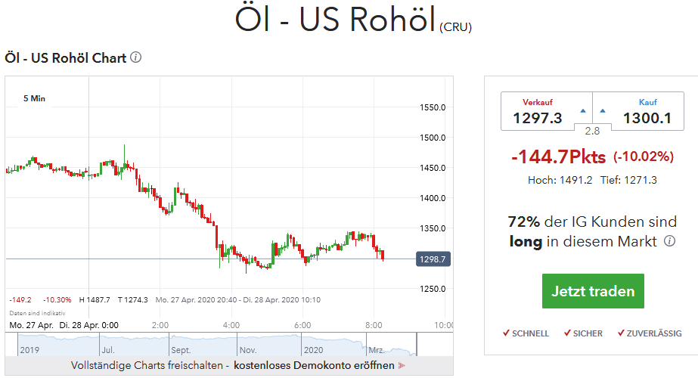Click the 'Di. 28 Apr. 0:00' axis label
The width and height of the screenshot is (698, 378).
coord(90,324)
